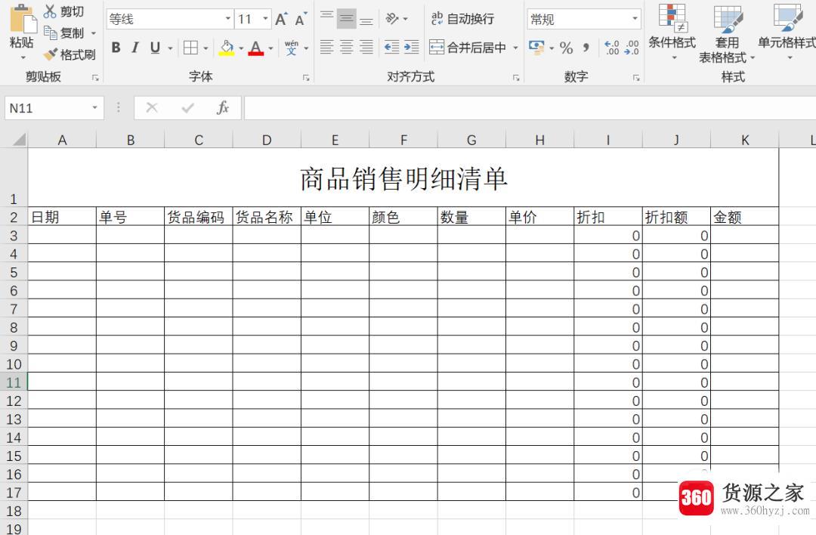Image resolution: width=816 pixels, height=535 pixels.
Task: Open the fill color dropdown arrow
Action: [x=241, y=48]
